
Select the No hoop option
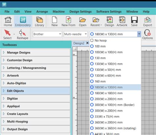(115, 40)
